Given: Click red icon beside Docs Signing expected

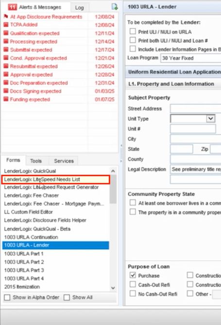Looking at the screenshot, I should pos(6,91).
